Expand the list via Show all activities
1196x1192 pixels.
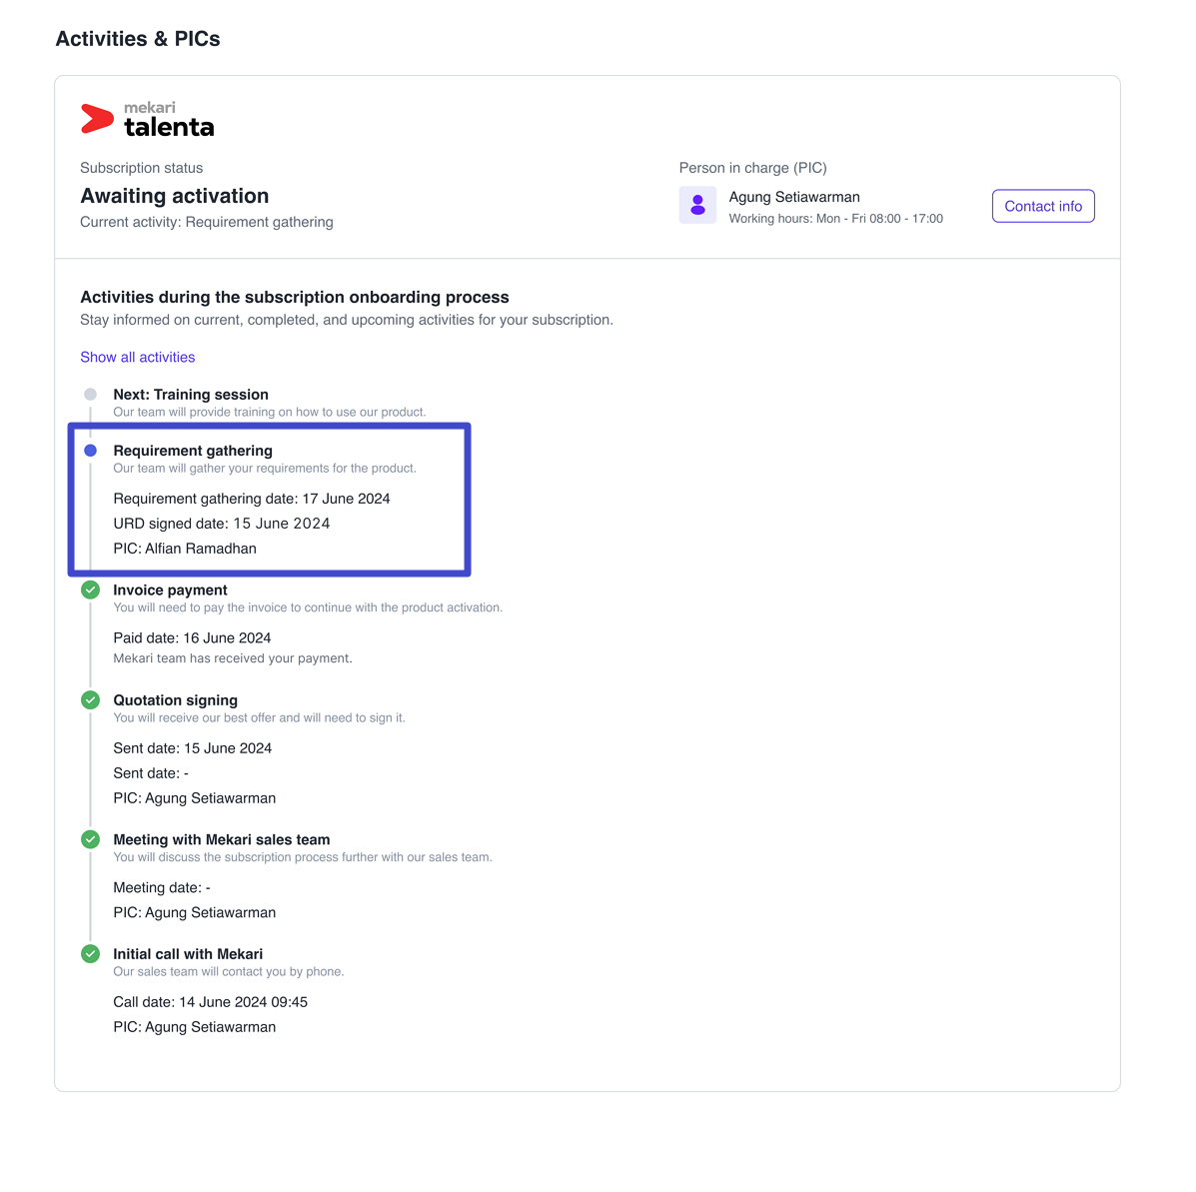pos(137,357)
